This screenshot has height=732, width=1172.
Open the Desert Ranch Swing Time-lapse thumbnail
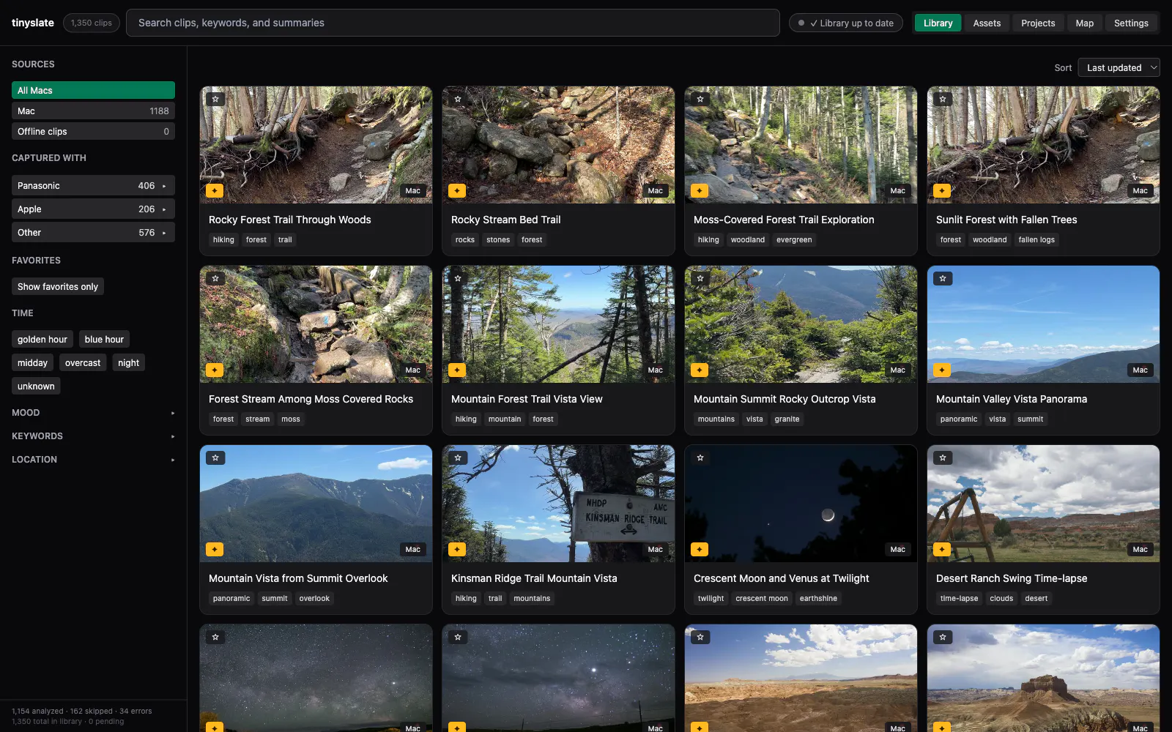(1043, 504)
